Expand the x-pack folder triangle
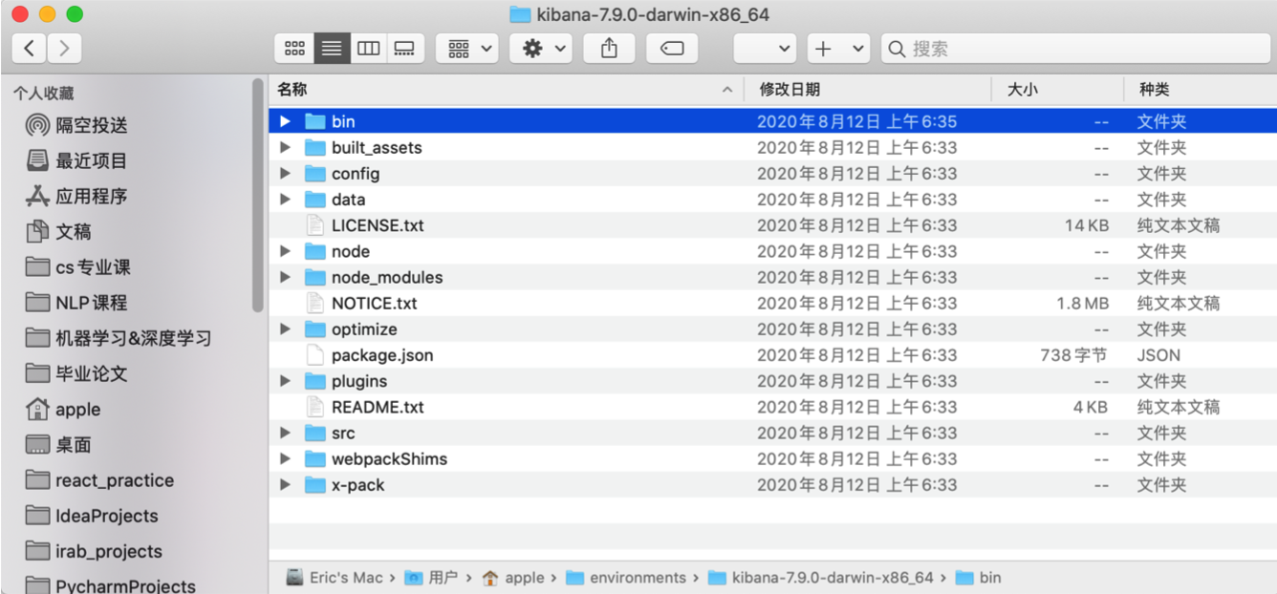The width and height of the screenshot is (1277, 594). point(285,484)
